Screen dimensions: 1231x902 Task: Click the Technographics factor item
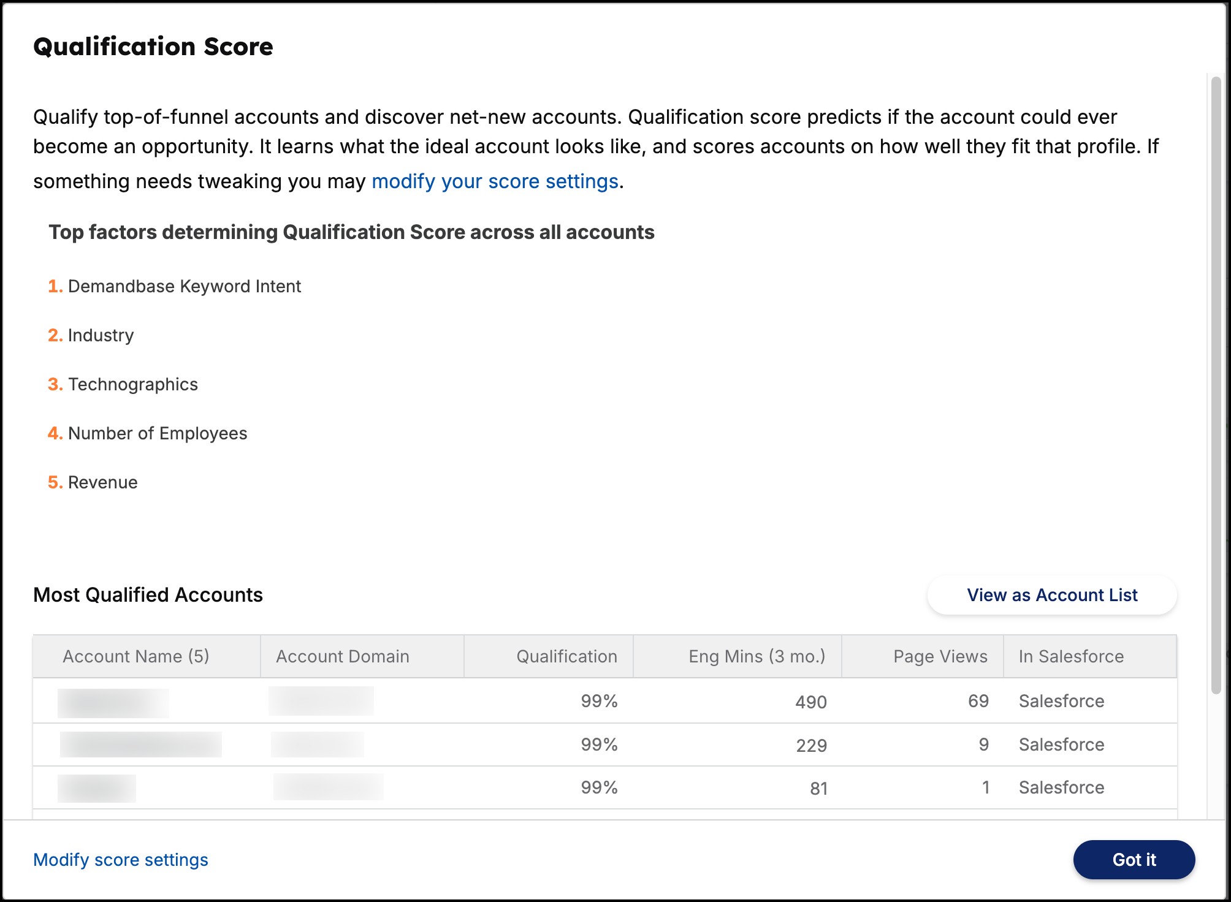pos(133,384)
